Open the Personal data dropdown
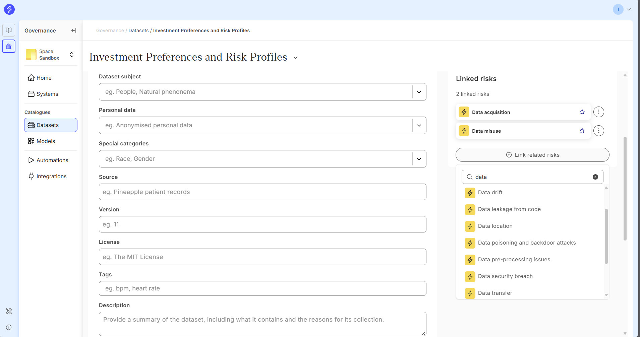This screenshot has height=337, width=640. [419, 125]
